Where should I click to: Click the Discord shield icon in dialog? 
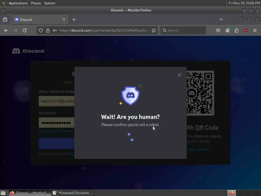[x=130, y=96]
